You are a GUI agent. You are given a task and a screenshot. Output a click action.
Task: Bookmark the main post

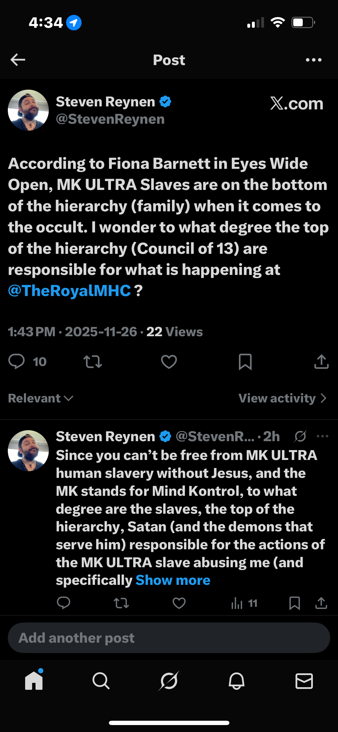click(x=245, y=361)
